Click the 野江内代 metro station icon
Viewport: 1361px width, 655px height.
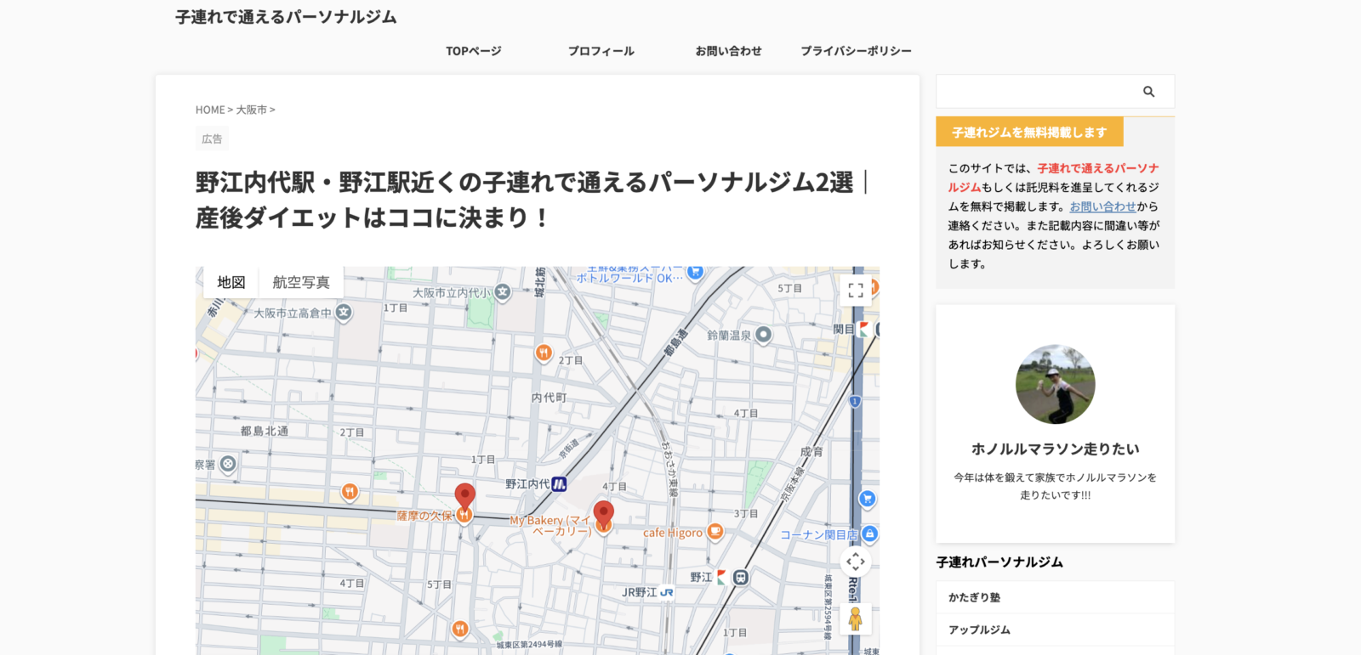click(559, 484)
